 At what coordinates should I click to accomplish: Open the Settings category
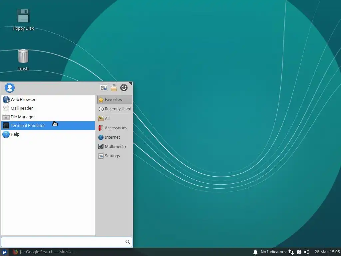coord(115,156)
